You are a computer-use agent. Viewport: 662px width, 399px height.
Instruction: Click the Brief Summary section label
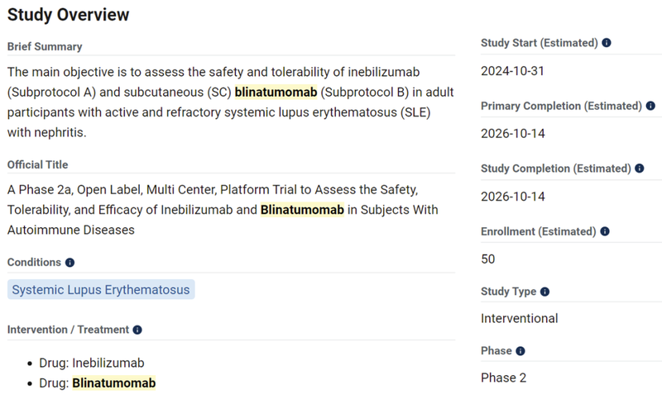coord(45,46)
